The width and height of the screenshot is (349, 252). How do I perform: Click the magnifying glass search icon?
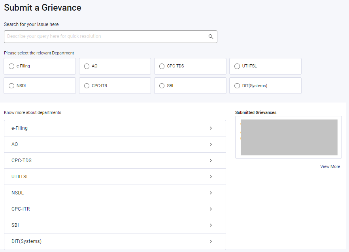211,37
